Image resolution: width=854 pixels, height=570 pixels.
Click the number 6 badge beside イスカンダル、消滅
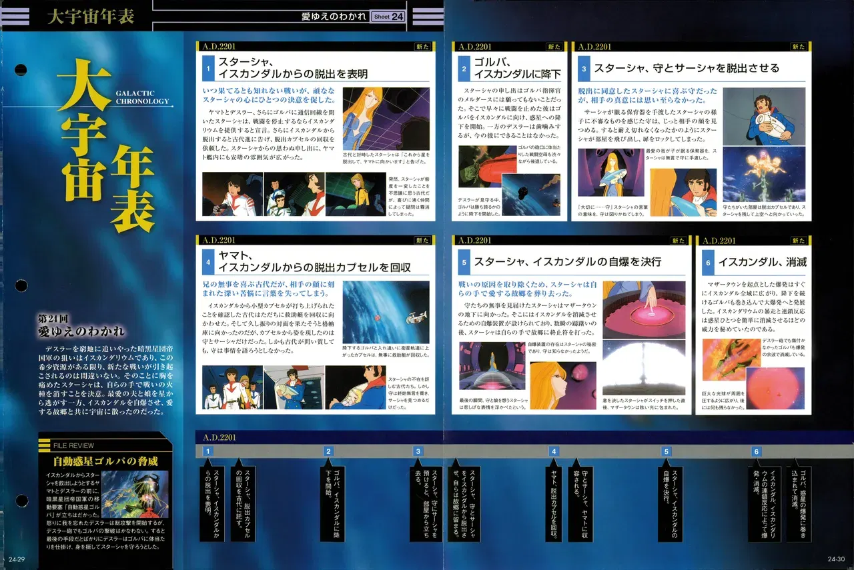pos(708,262)
